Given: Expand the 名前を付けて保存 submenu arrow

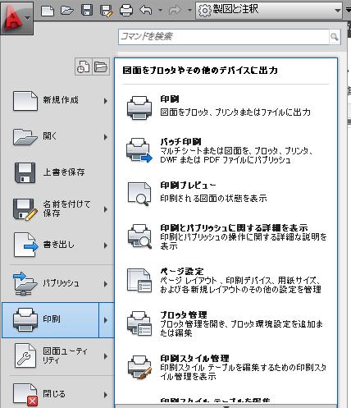Looking at the screenshot, I should (106, 209).
